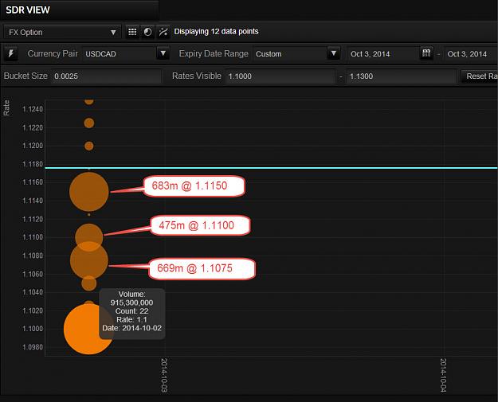Click the 1.1180 rate axis label
The image size is (498, 402).
click(x=33, y=164)
